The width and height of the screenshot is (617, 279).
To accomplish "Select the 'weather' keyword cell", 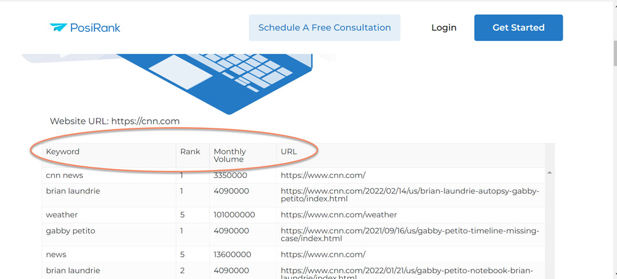I will [62, 215].
